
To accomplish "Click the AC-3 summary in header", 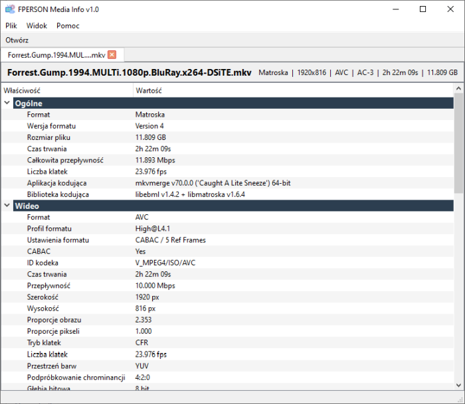I will 365,72.
